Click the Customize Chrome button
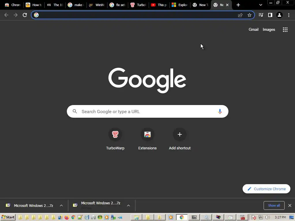 (x=266, y=189)
